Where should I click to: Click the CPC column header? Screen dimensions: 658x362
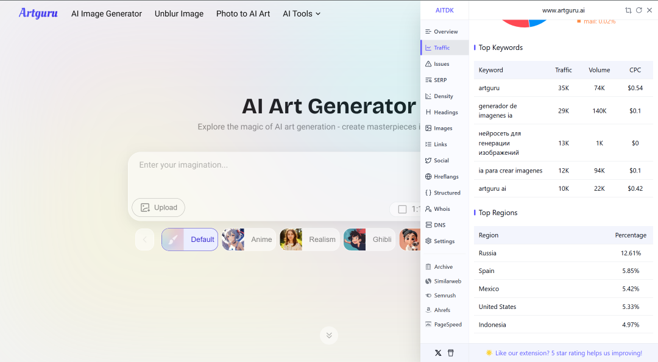point(635,70)
